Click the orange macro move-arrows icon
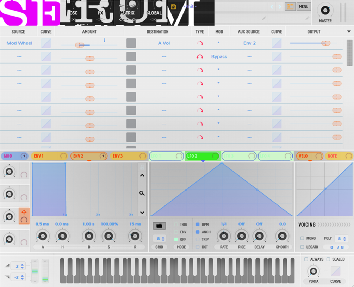Image resolution: width=354 pixels, height=287 pixels. [x=24, y=212]
